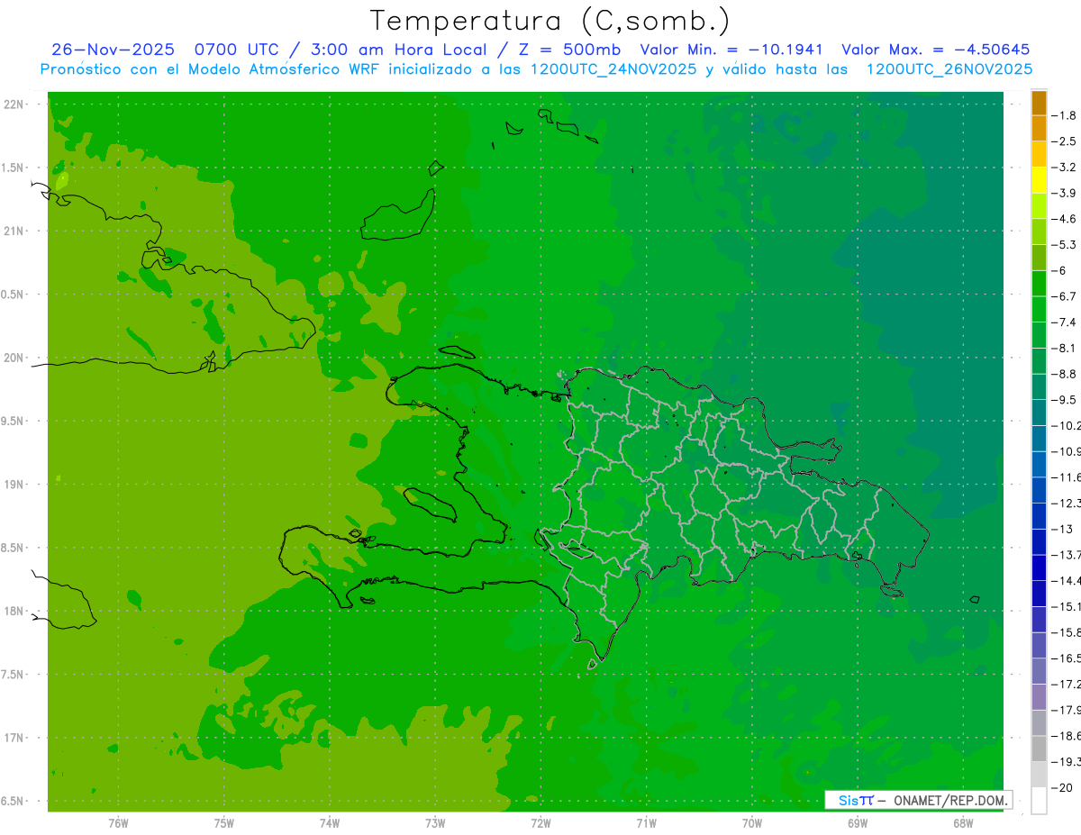Click the '-4.6' colorbar value

click(x=1066, y=219)
